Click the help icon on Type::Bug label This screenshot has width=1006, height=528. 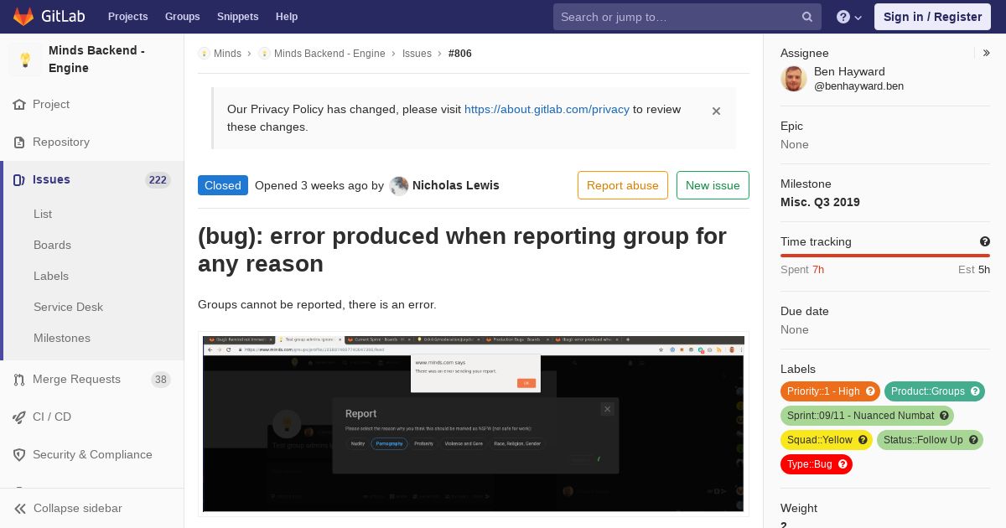(x=843, y=464)
